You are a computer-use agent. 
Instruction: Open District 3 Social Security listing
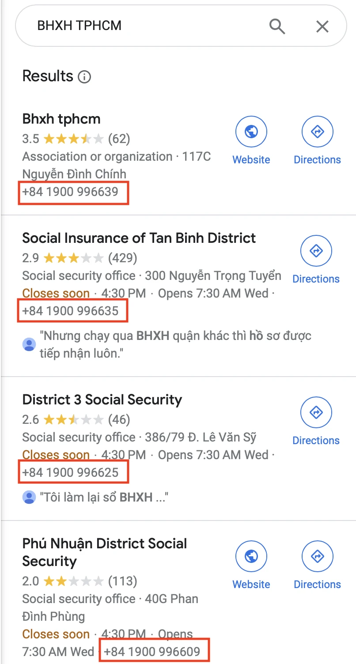[x=102, y=400]
